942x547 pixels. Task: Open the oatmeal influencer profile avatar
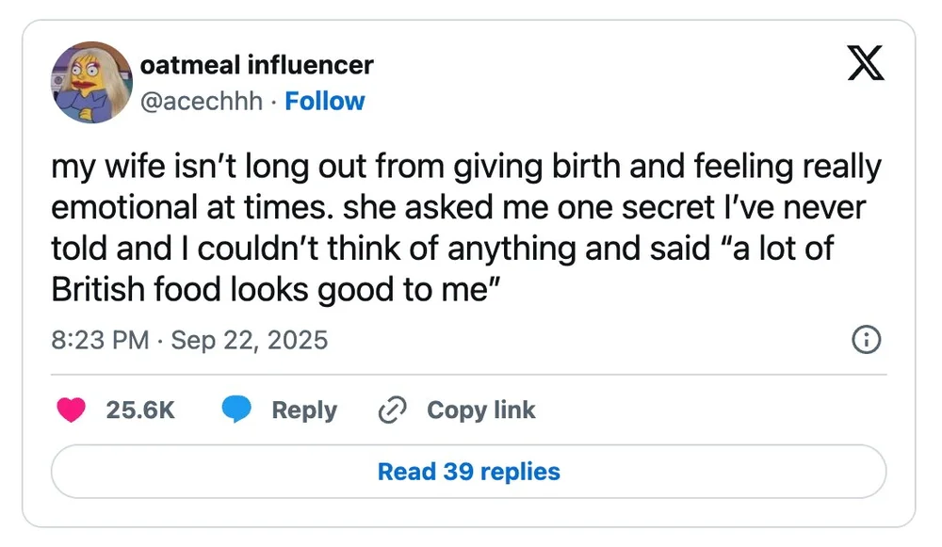(x=92, y=83)
